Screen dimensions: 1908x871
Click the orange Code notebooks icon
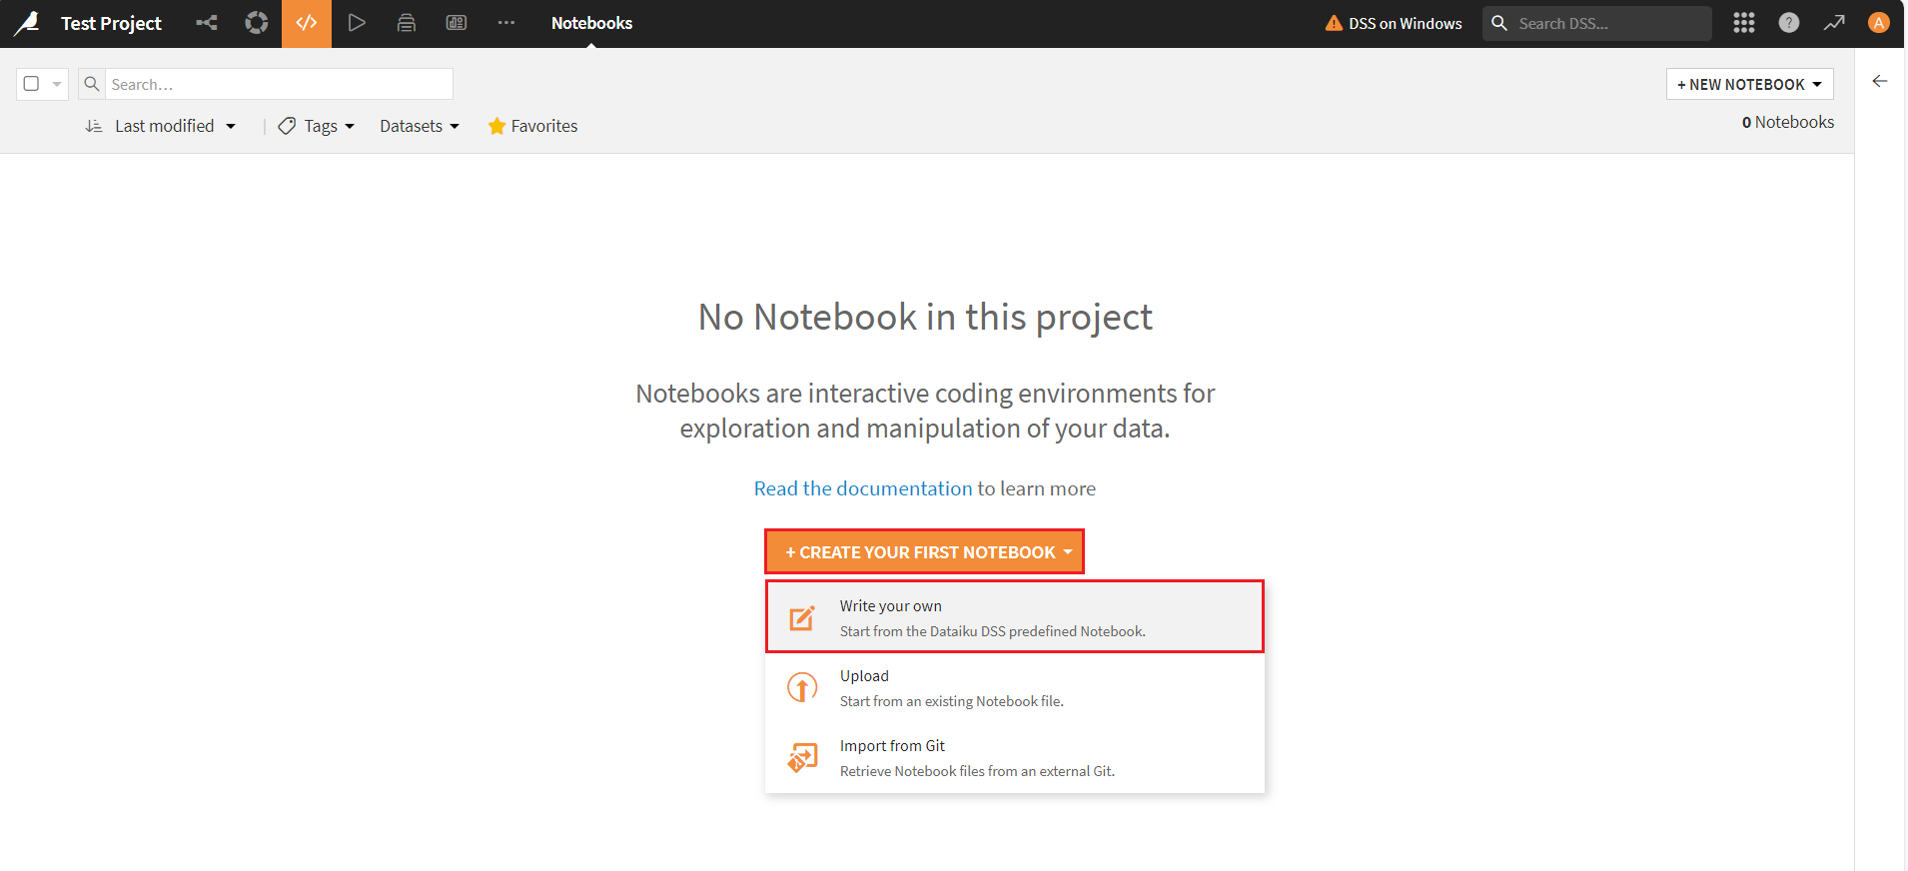coord(307,23)
